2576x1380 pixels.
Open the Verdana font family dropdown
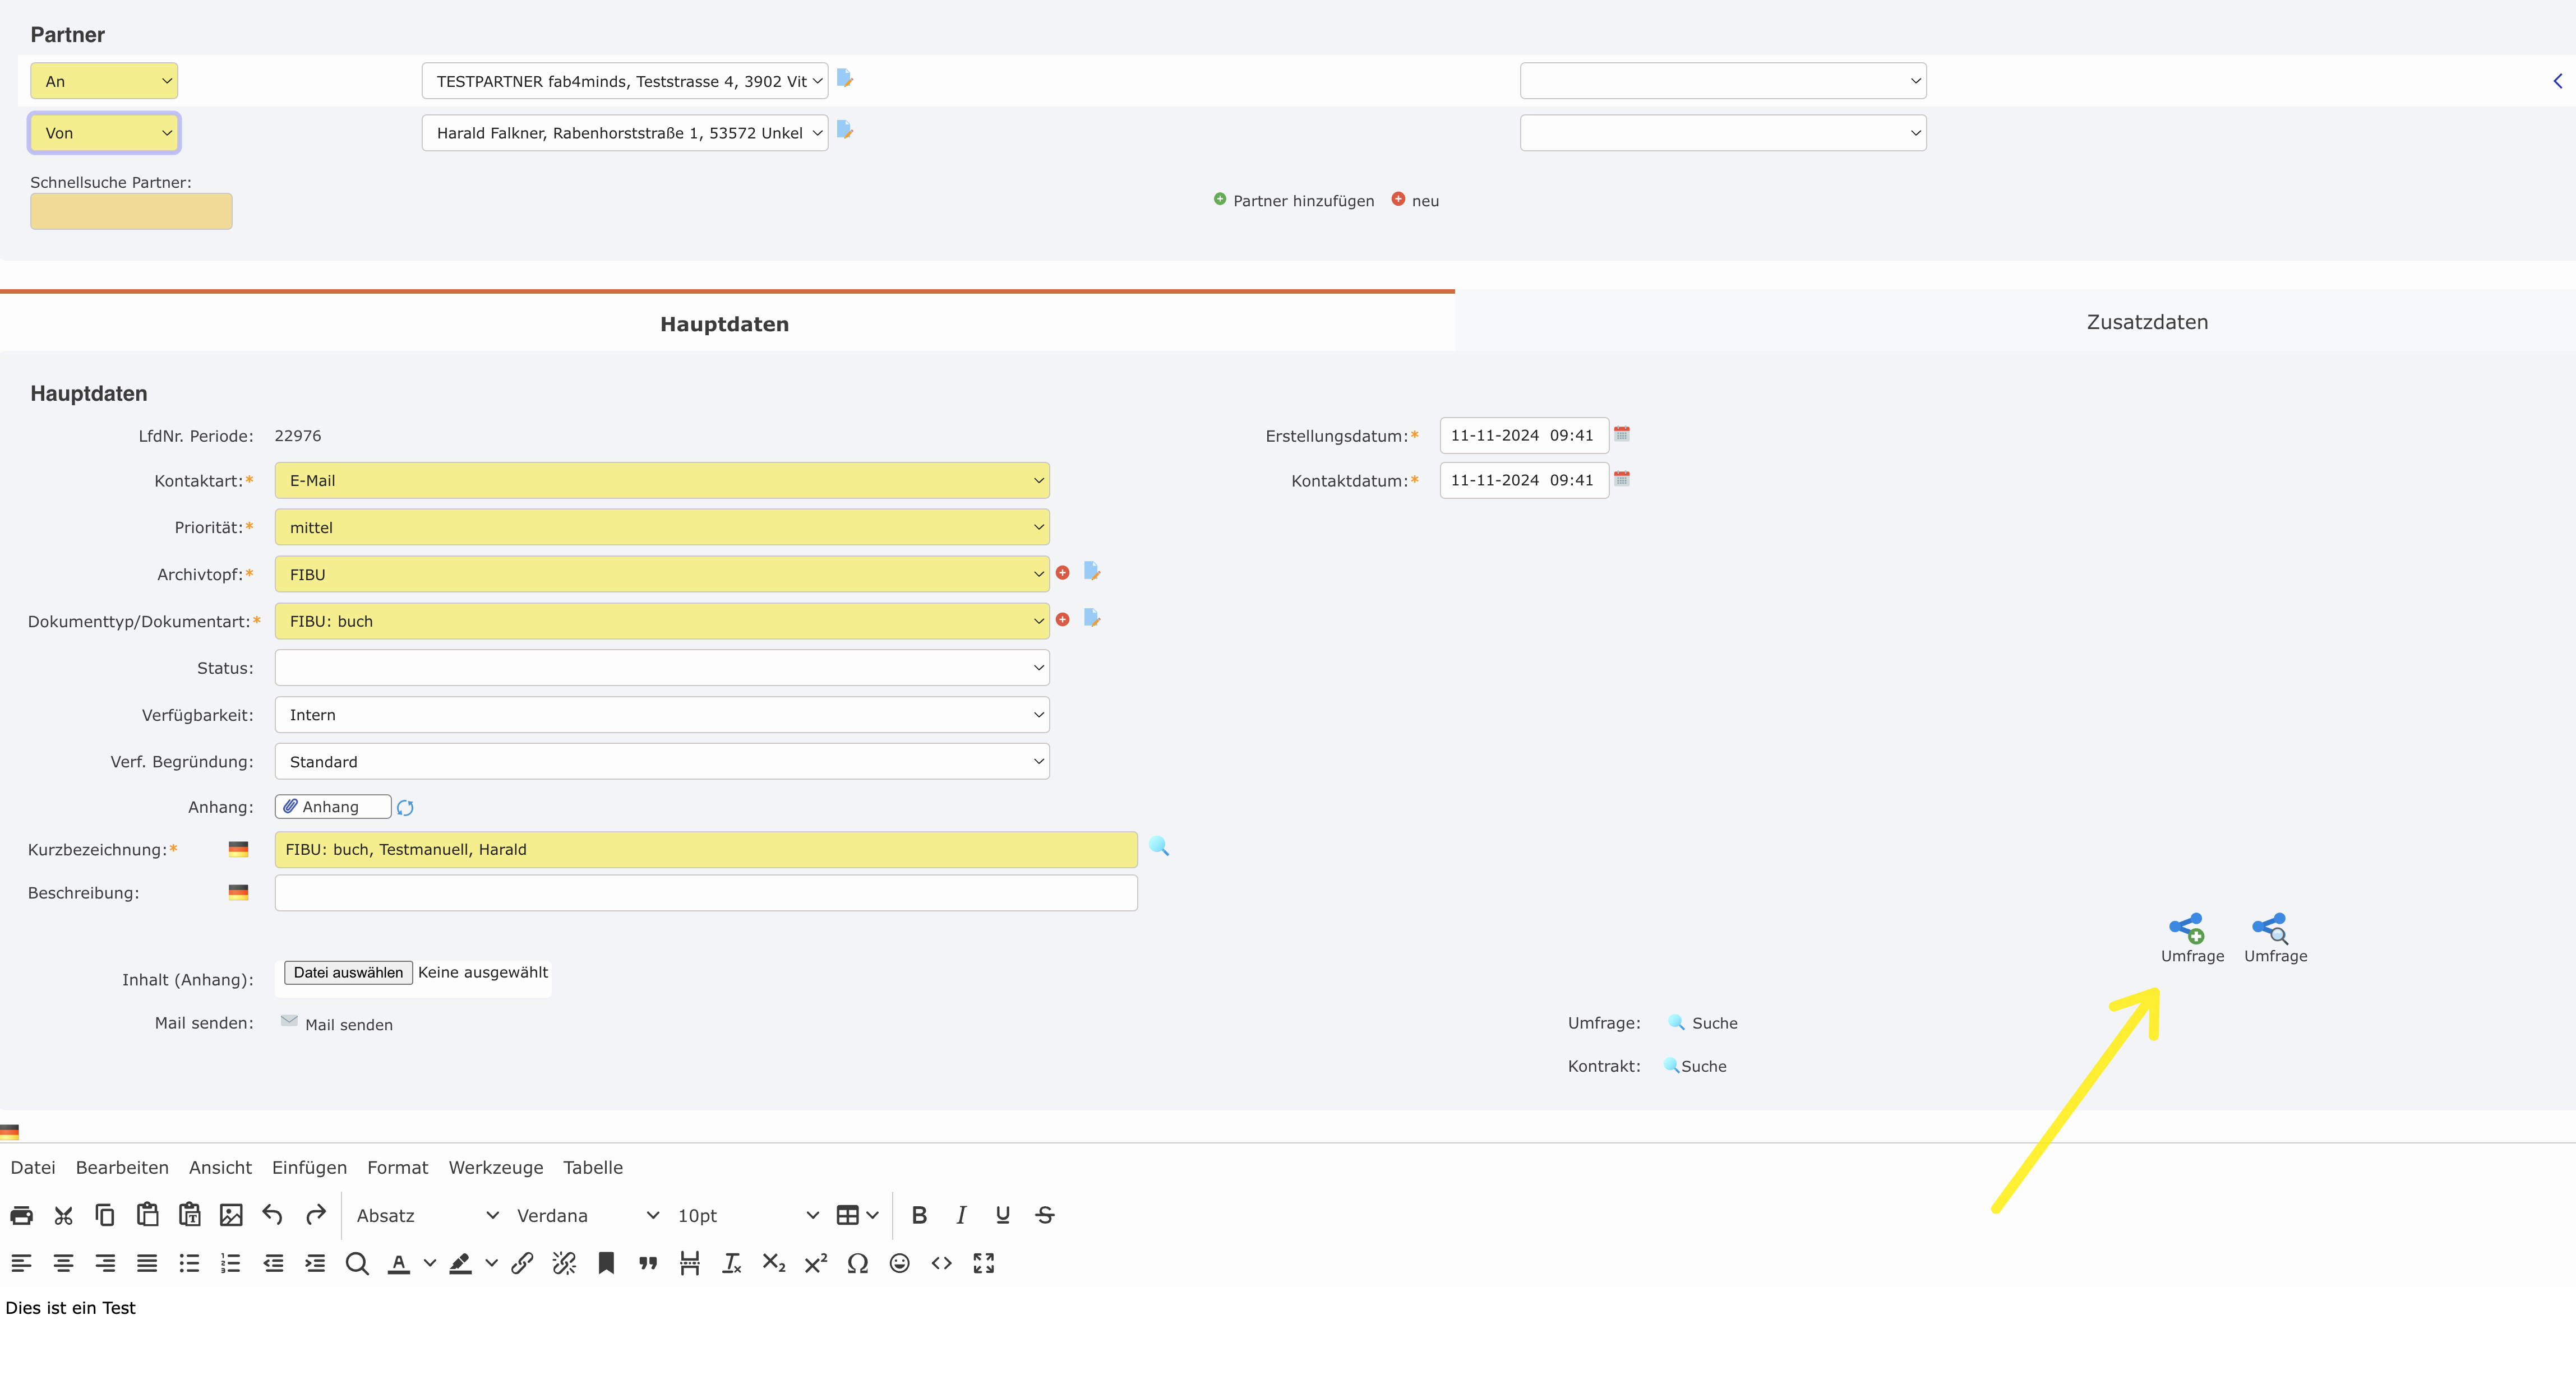pos(587,1215)
